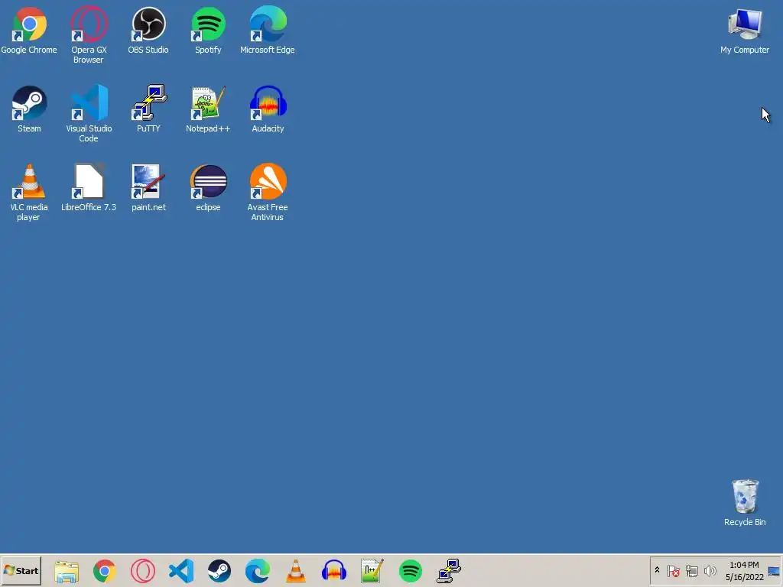Open the clock showing 1:04 PM

(744, 571)
